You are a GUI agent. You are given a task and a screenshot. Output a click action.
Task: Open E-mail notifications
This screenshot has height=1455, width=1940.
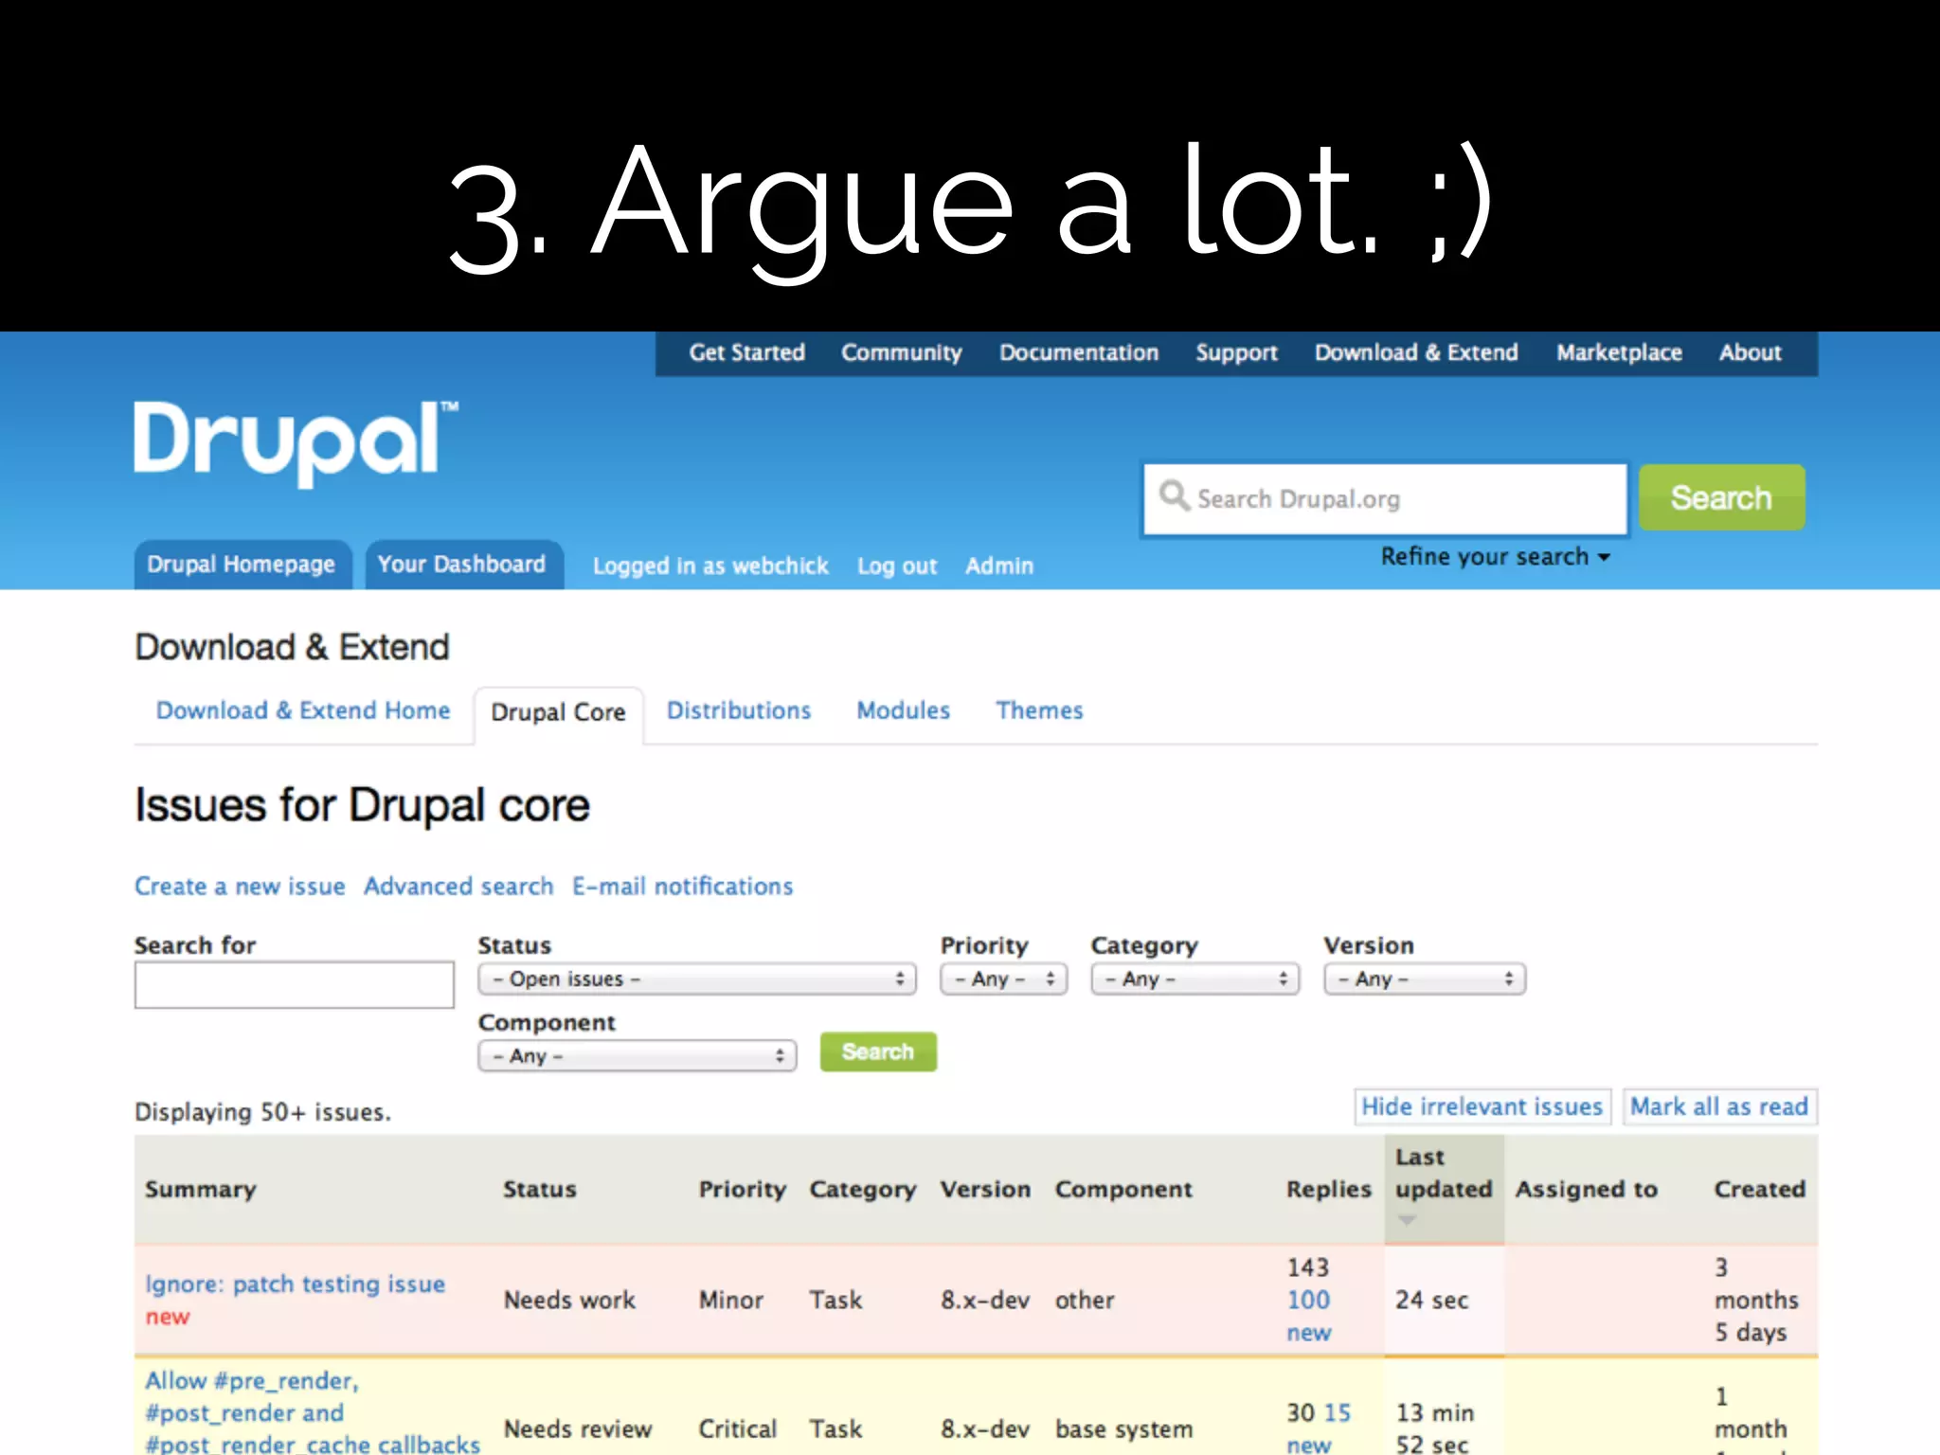click(x=682, y=887)
